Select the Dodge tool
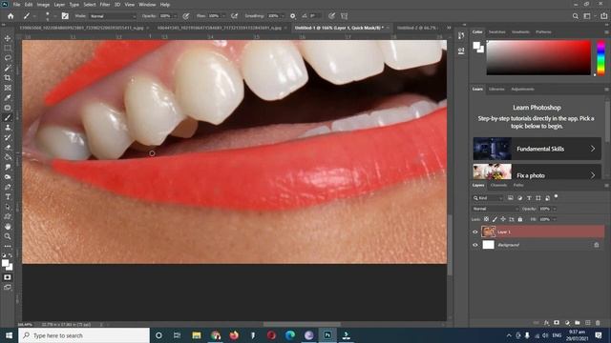 point(8,177)
